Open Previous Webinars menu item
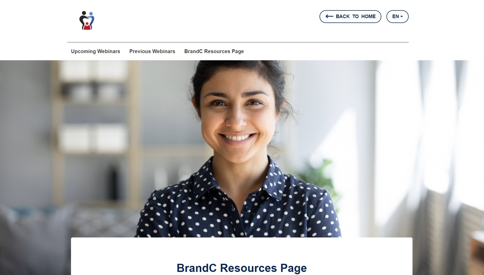 click(152, 51)
